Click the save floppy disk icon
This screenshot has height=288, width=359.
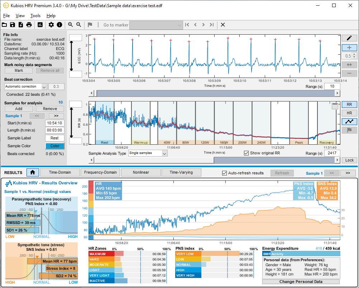coord(13,25)
